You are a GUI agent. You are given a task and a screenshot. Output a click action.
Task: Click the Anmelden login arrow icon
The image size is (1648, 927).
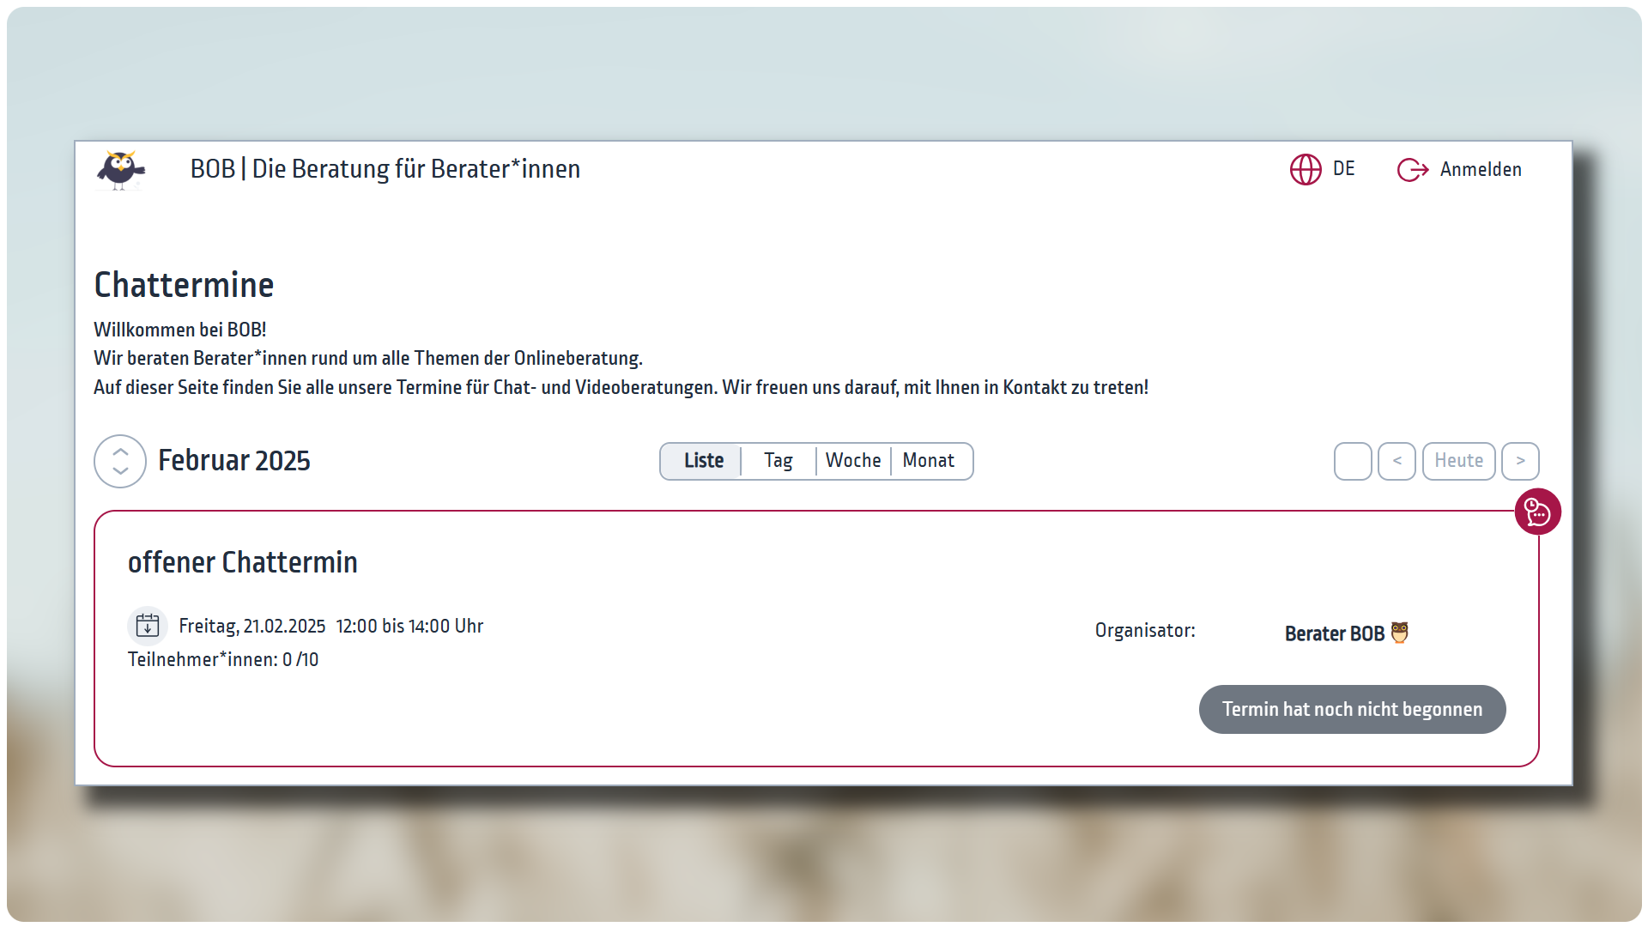point(1412,170)
